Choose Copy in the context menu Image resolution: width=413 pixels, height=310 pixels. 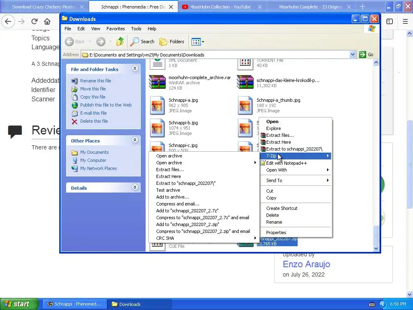tap(296, 198)
